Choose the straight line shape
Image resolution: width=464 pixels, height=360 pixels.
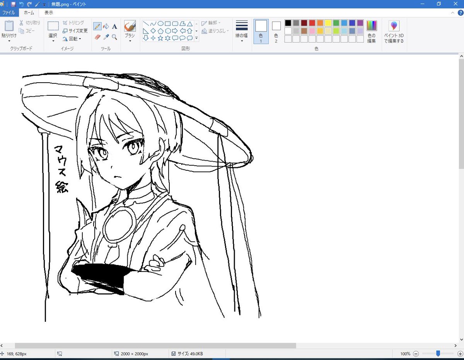[x=146, y=24]
